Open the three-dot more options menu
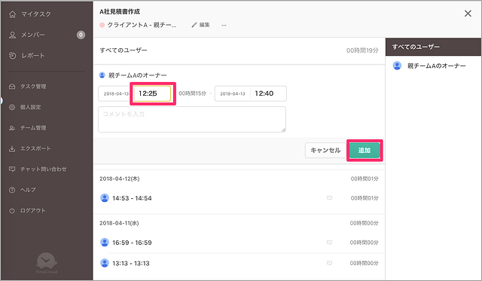Screen dimensions: 482x281 [x=224, y=25]
